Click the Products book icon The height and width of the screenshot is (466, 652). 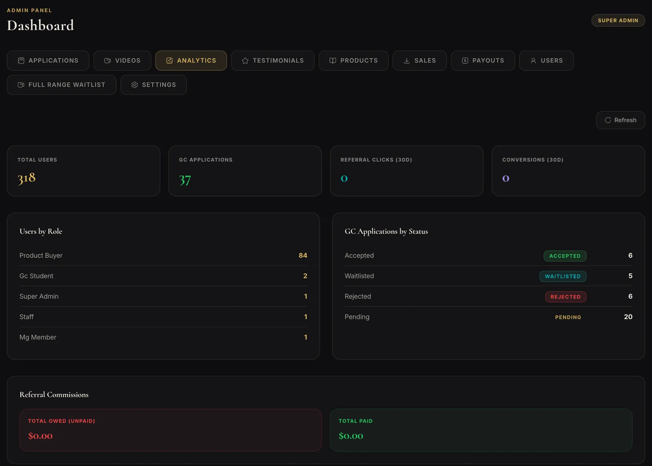click(x=333, y=61)
